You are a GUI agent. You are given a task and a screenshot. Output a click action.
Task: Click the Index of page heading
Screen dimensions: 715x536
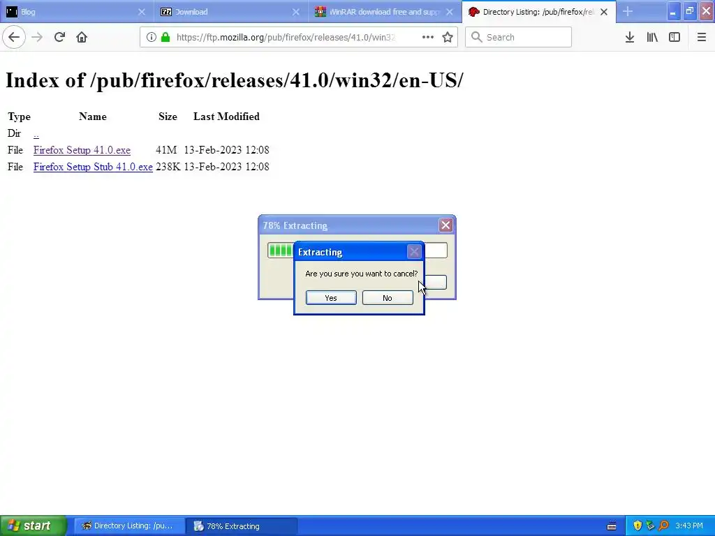coord(235,80)
